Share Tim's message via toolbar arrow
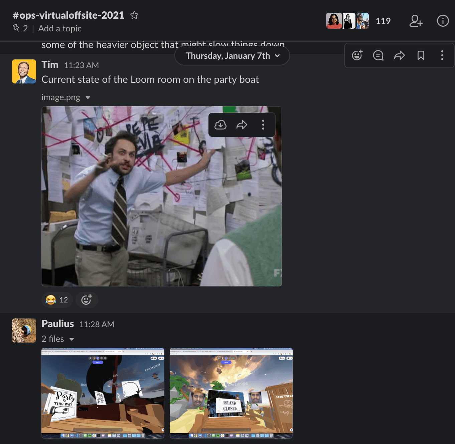Image resolution: width=455 pixels, height=444 pixels. click(x=399, y=55)
